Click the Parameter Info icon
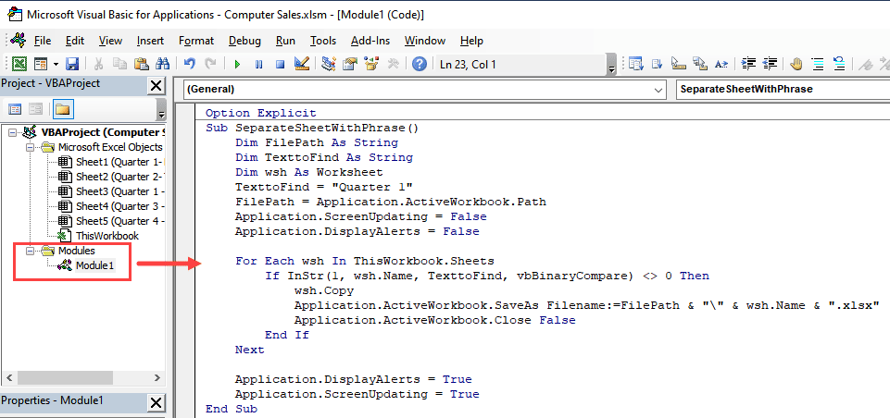 [x=700, y=64]
